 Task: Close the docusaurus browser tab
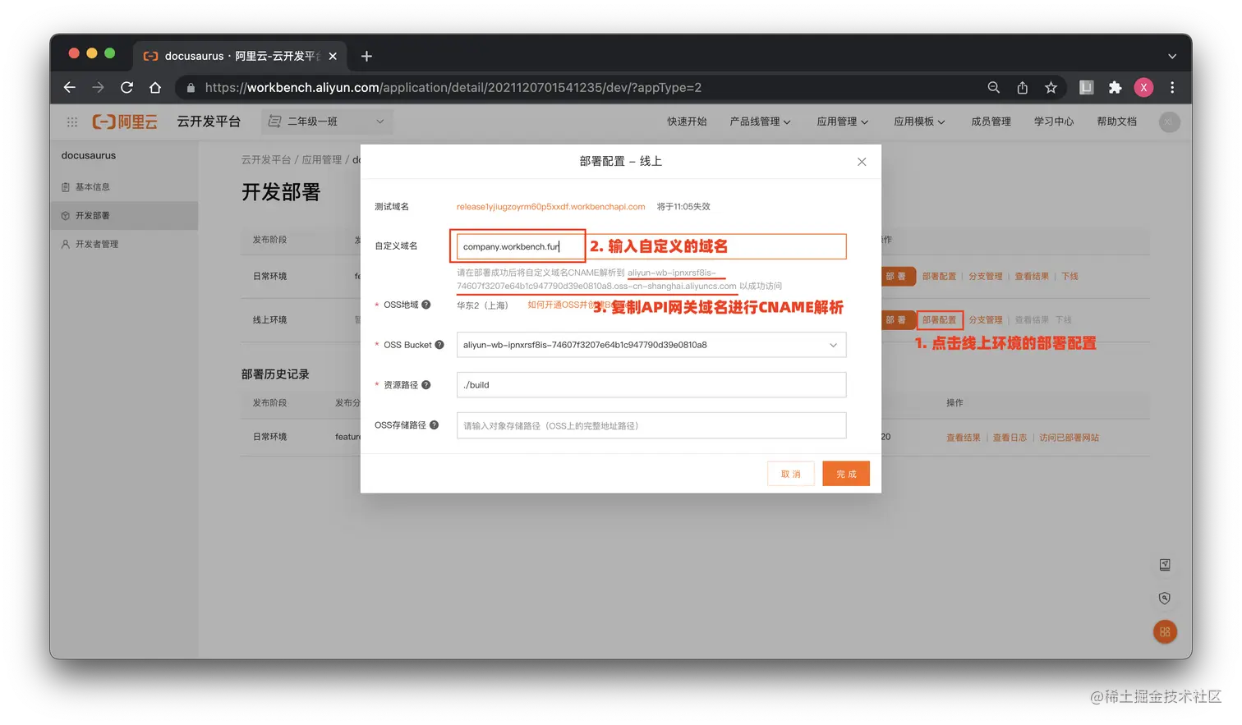coord(333,56)
